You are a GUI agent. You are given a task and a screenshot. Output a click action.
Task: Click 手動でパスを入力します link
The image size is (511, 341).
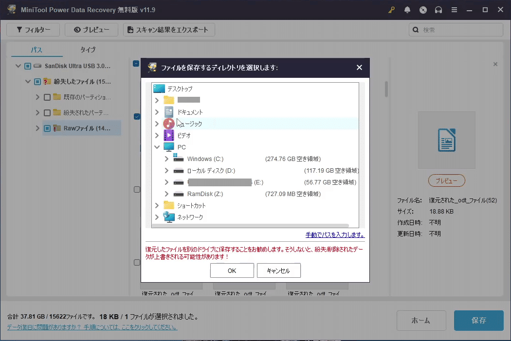pos(335,235)
